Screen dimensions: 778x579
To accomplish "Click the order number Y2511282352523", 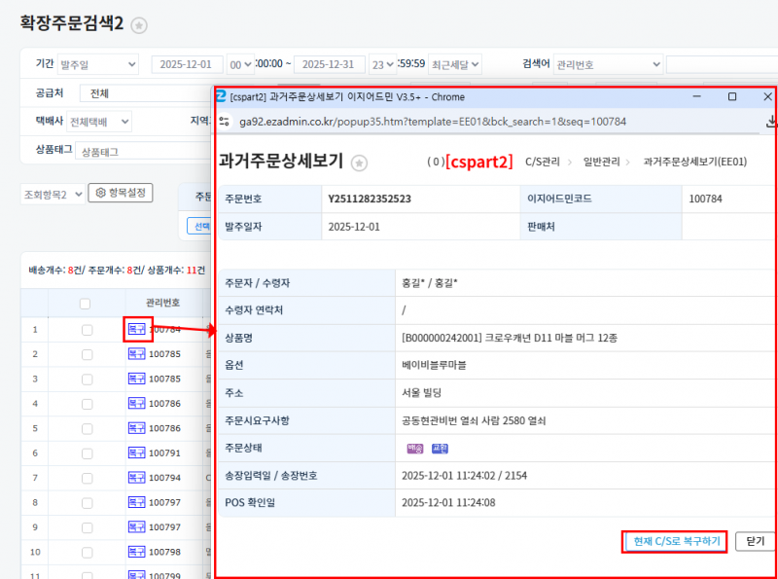I will click(370, 199).
